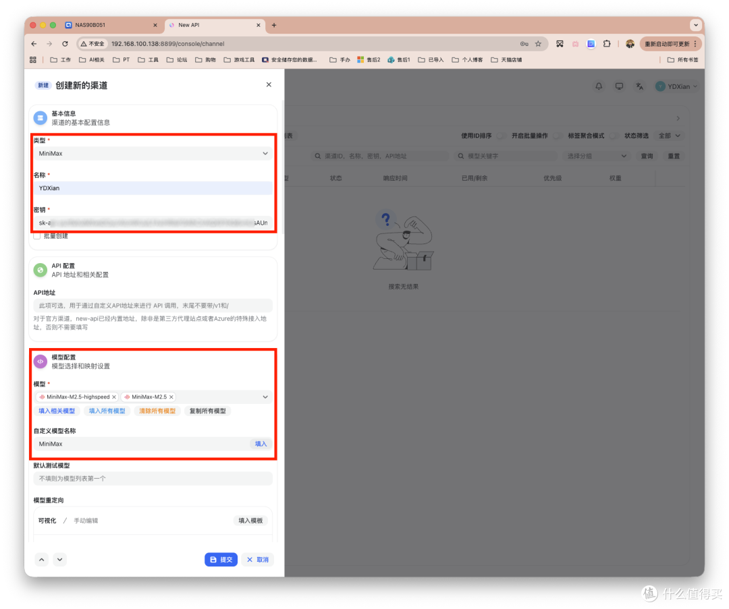The image size is (729, 609).
Task: Cancel channel creation with 取消
Action: 258,560
